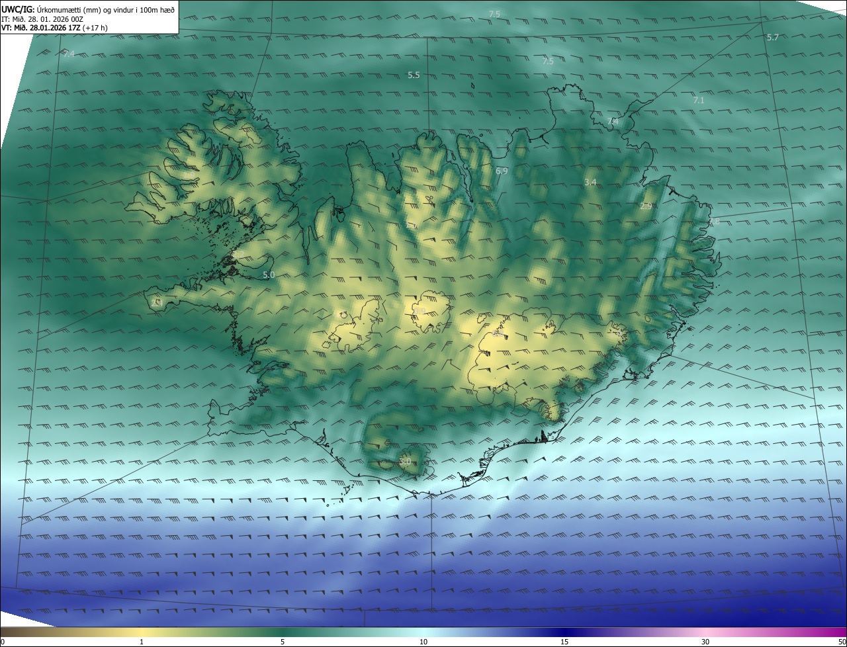
Task: Click the 10 tick on the color scale
Action: (x=423, y=642)
